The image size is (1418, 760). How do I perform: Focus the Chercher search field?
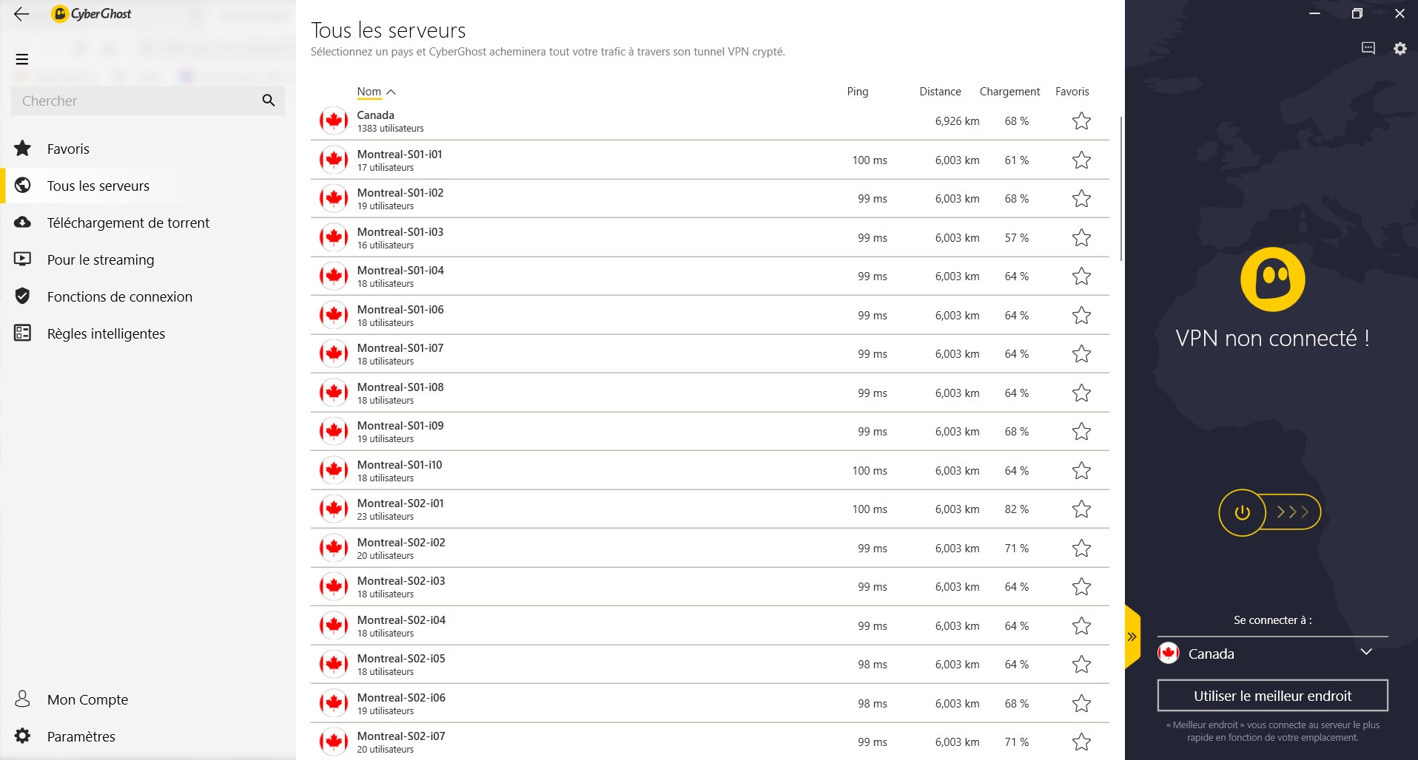click(x=137, y=101)
